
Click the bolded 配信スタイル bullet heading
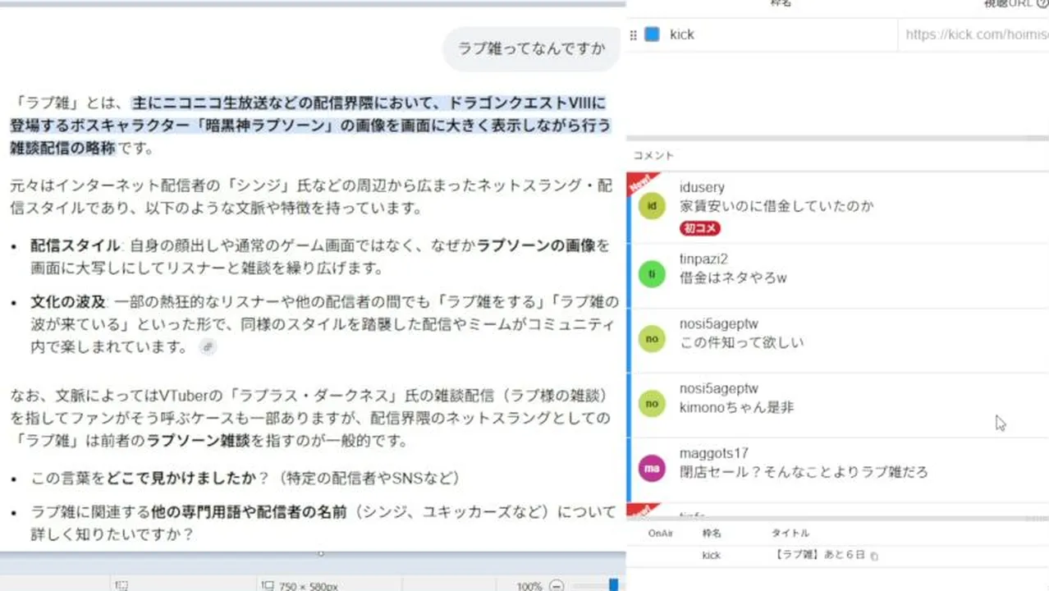click(x=76, y=245)
